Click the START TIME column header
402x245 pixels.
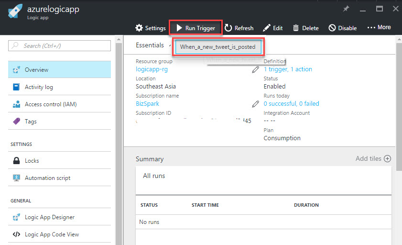(x=205, y=205)
